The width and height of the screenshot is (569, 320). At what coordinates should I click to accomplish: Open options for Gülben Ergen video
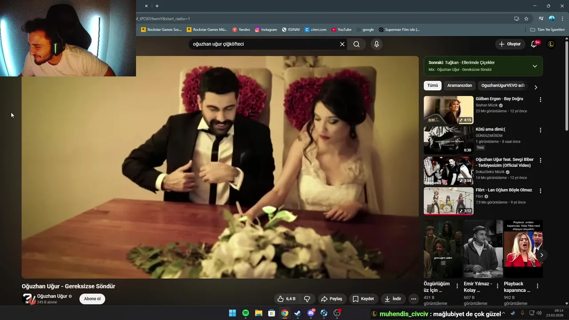tap(541, 100)
